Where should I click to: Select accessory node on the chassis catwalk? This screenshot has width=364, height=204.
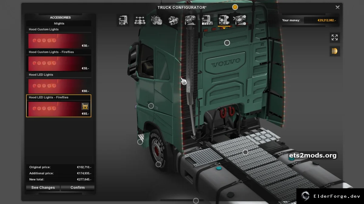pyautogui.click(x=245, y=152)
